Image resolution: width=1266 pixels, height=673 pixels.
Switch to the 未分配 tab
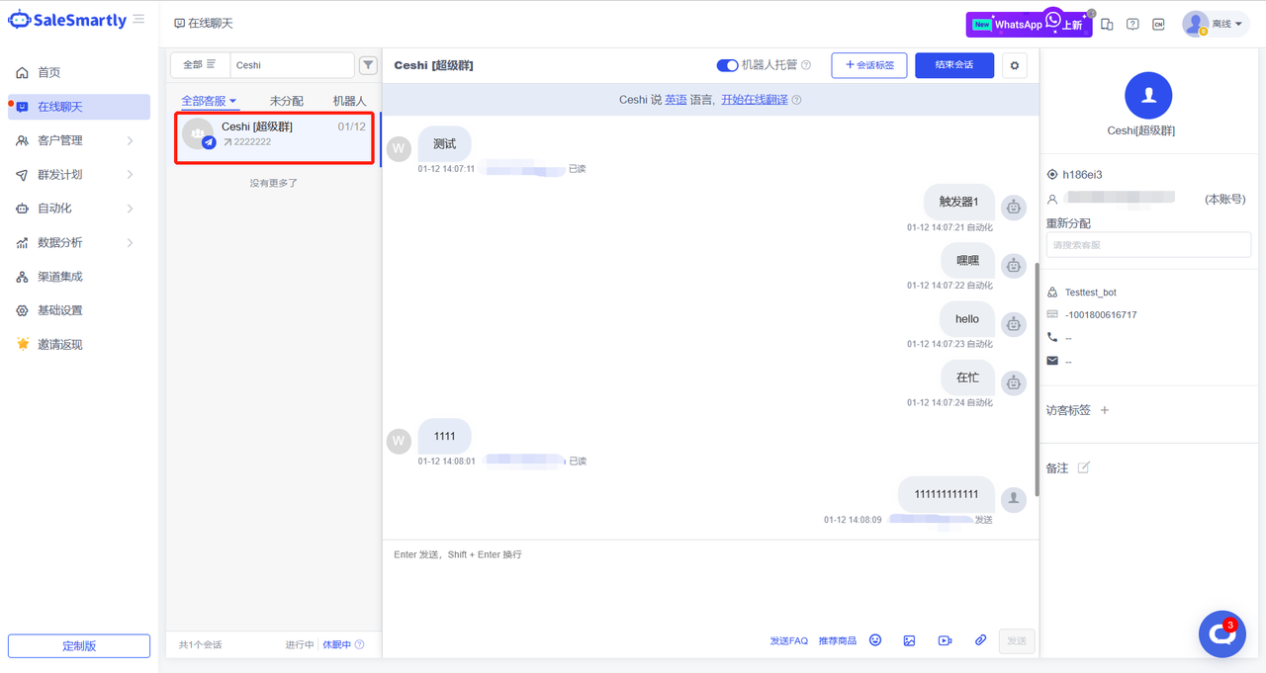coord(287,101)
